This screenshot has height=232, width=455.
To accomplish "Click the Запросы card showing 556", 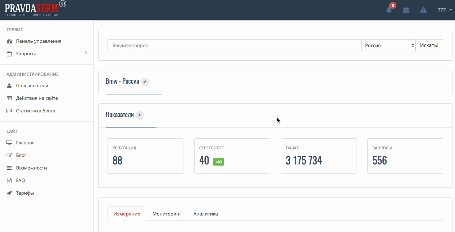I will click(405, 156).
